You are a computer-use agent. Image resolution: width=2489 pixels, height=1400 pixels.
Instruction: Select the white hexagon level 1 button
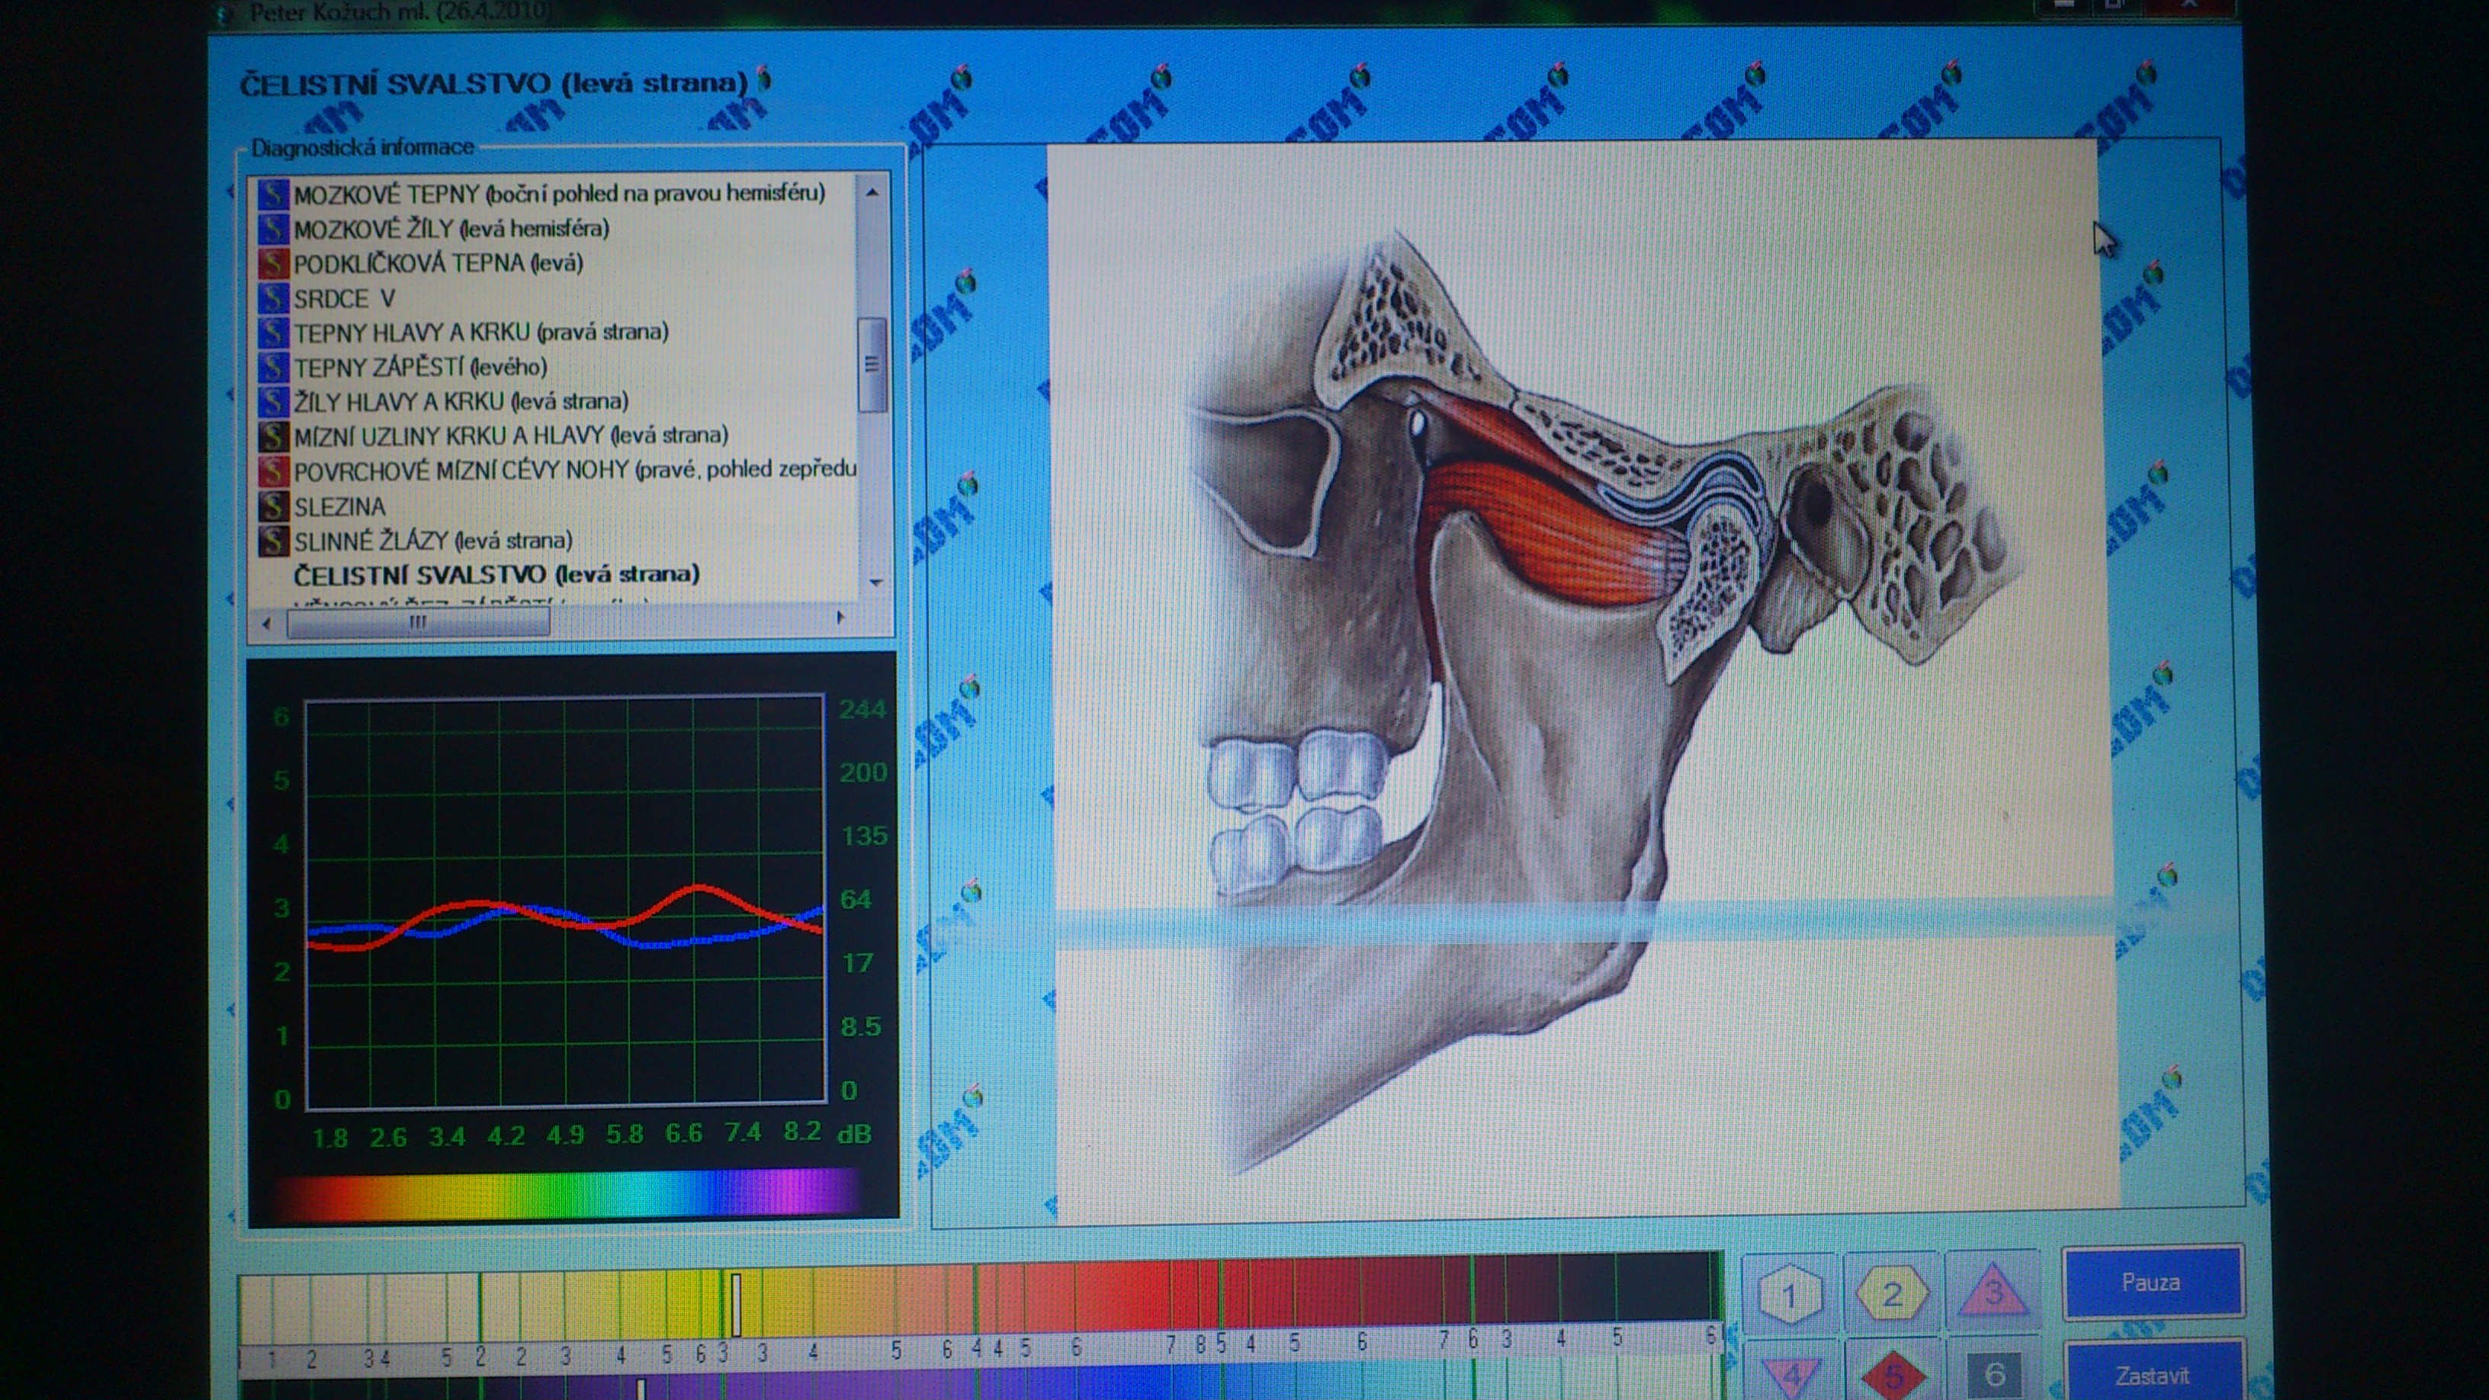tap(1790, 1292)
